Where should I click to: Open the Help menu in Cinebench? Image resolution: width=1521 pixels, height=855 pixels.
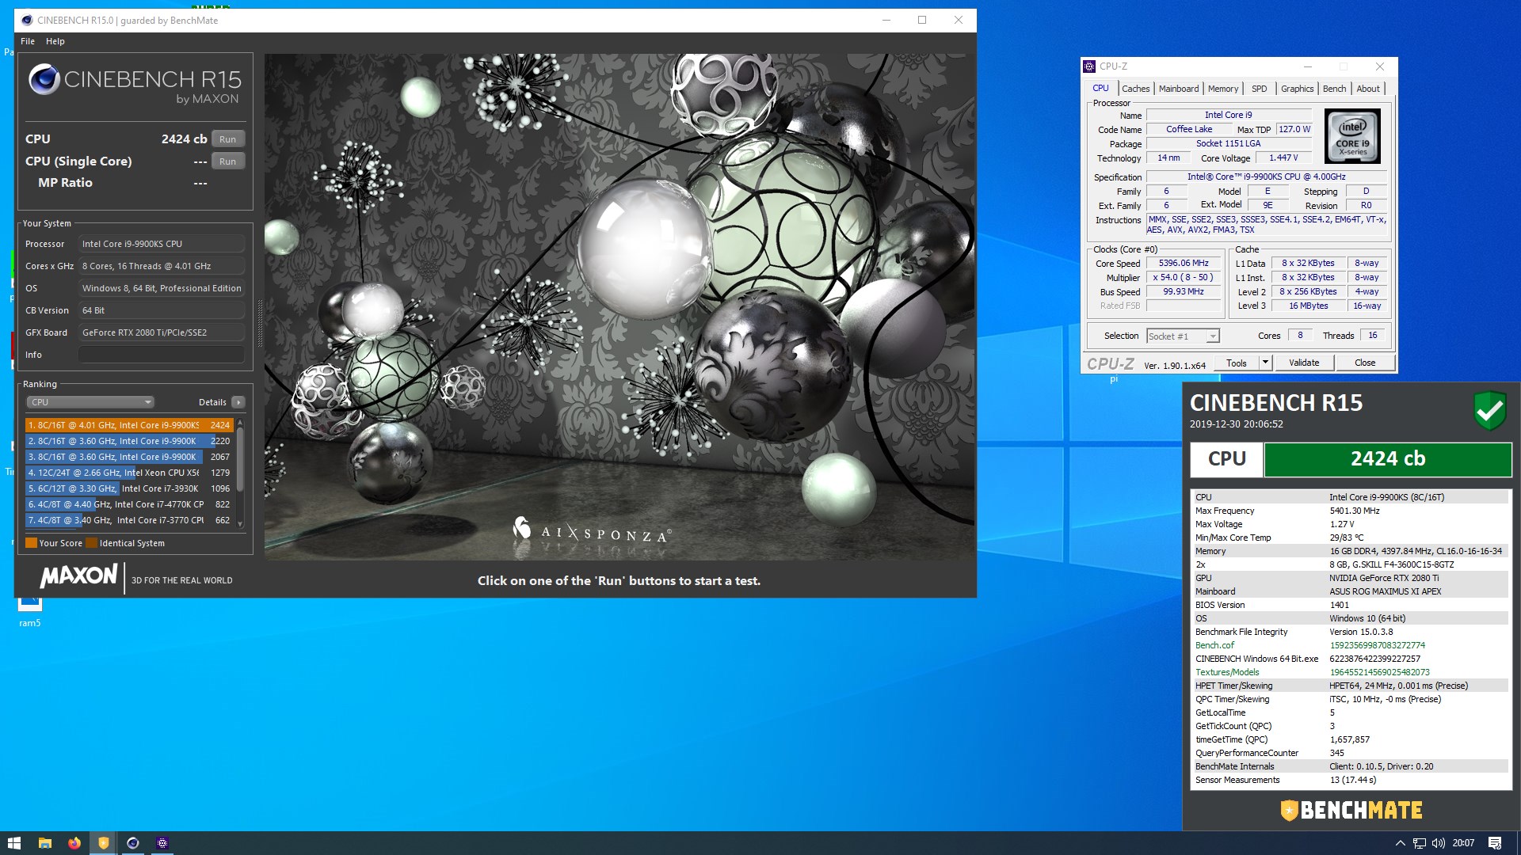click(x=55, y=41)
